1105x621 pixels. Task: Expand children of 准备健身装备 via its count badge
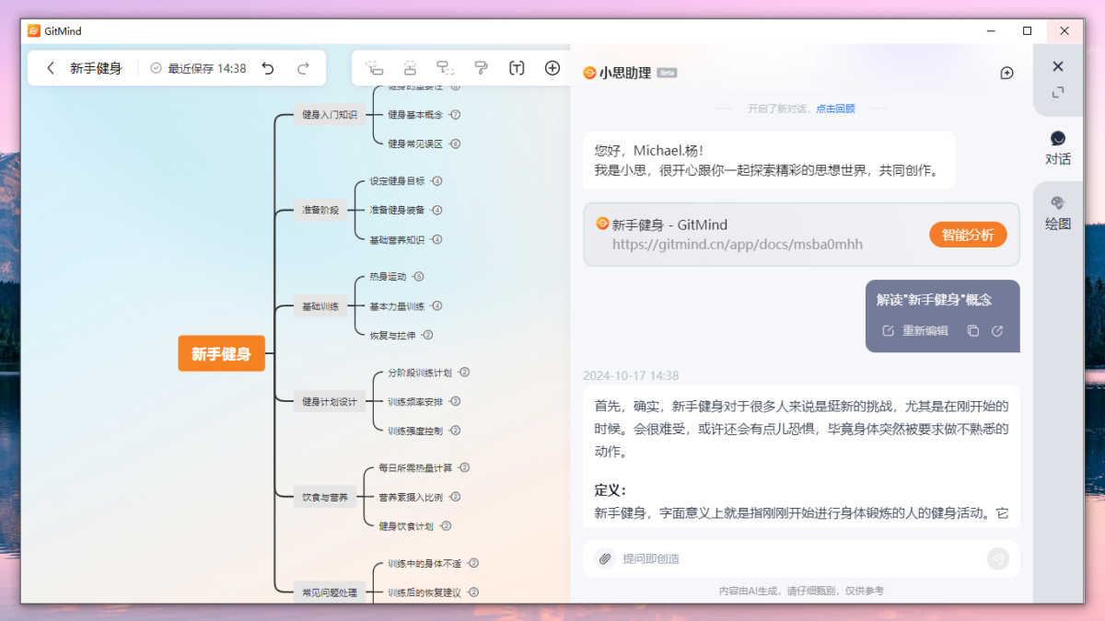click(x=436, y=210)
